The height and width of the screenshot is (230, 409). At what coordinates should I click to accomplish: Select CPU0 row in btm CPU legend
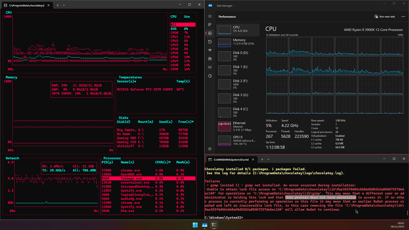183,33
